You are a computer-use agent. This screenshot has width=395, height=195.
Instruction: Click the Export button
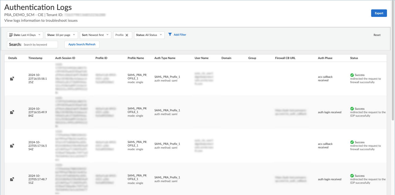click(x=379, y=13)
